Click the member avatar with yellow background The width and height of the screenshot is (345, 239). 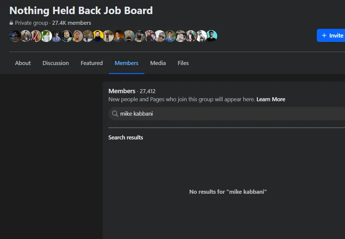[x=98, y=36]
